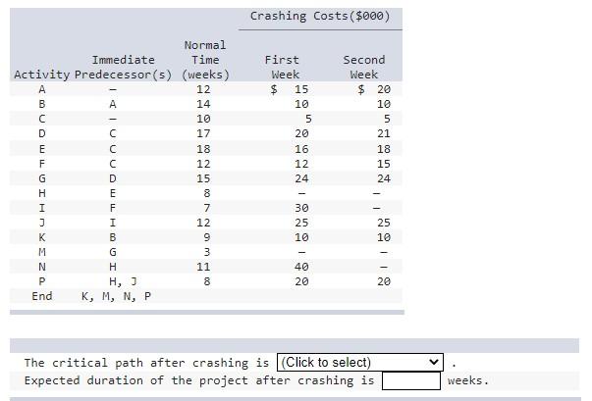Click normal time "7" for activity I

click(206, 208)
